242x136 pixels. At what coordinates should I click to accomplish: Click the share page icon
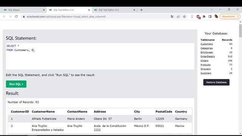pyautogui.click(x=178, y=17)
